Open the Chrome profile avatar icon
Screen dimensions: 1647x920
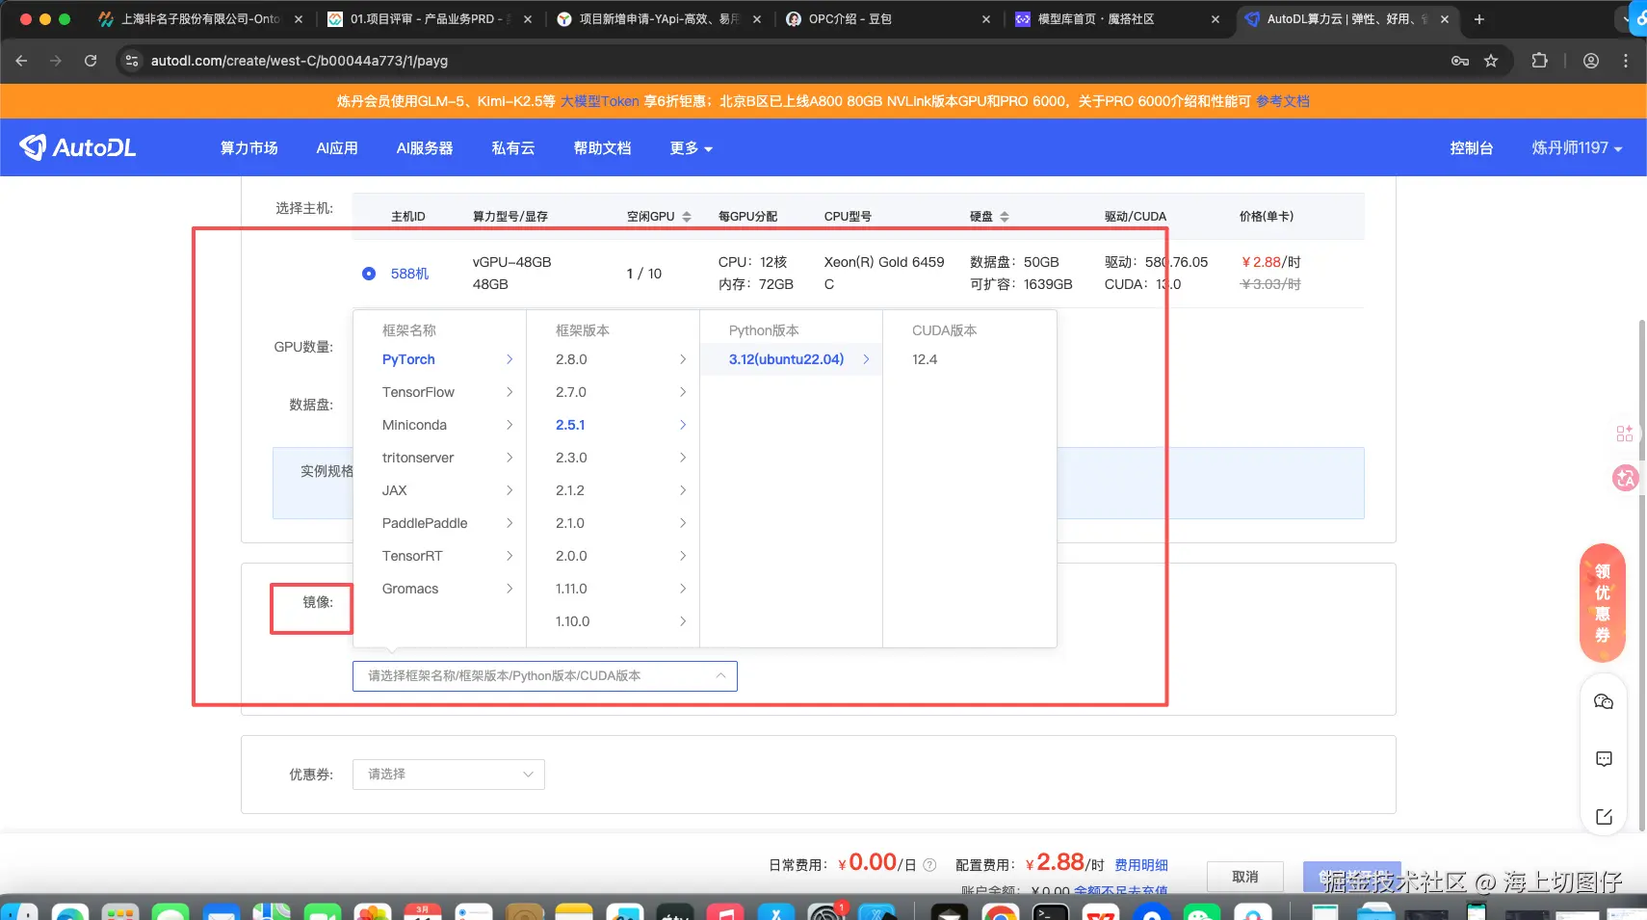pos(1591,61)
